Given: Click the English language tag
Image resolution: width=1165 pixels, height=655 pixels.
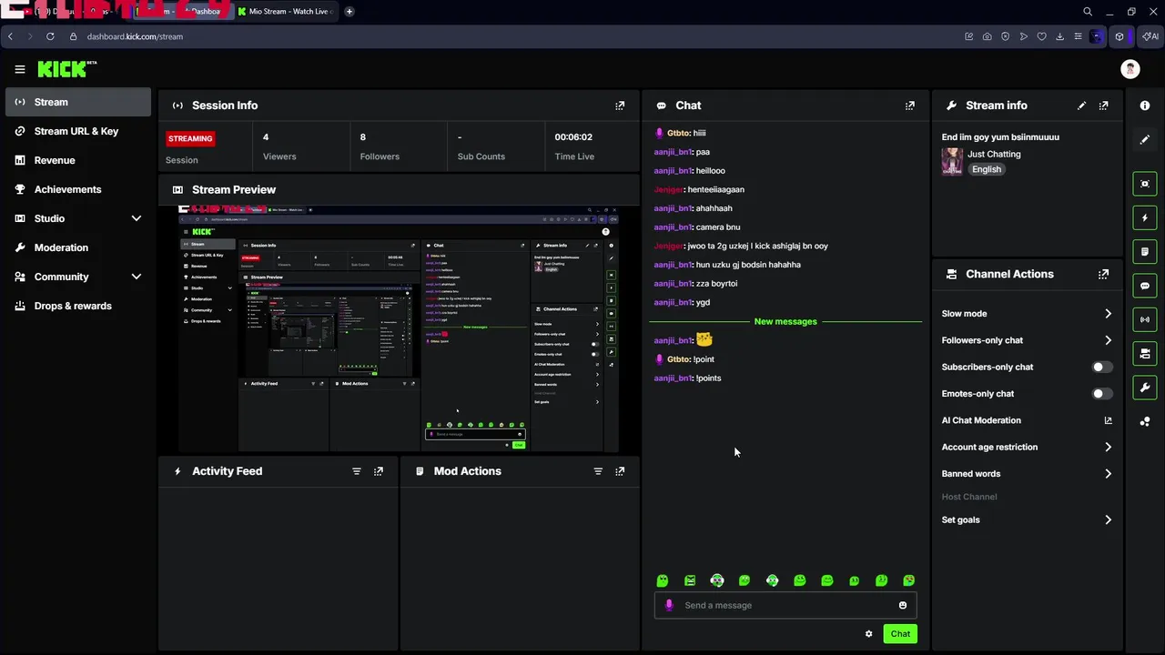Looking at the screenshot, I should (986, 169).
